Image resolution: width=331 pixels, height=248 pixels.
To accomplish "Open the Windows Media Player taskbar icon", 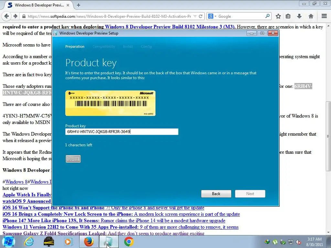I will pos(68,242).
